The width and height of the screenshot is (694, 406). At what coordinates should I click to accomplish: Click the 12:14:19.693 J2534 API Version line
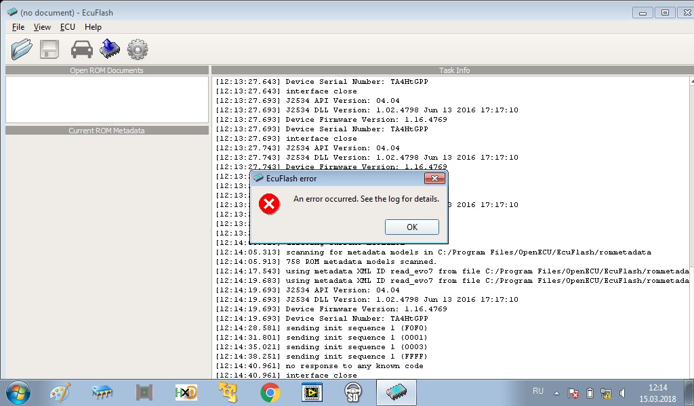[308, 290]
